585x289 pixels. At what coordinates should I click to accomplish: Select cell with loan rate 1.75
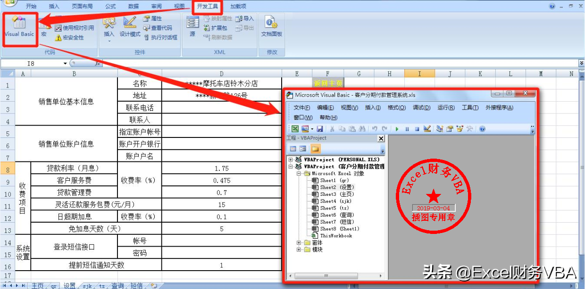[x=221, y=168]
